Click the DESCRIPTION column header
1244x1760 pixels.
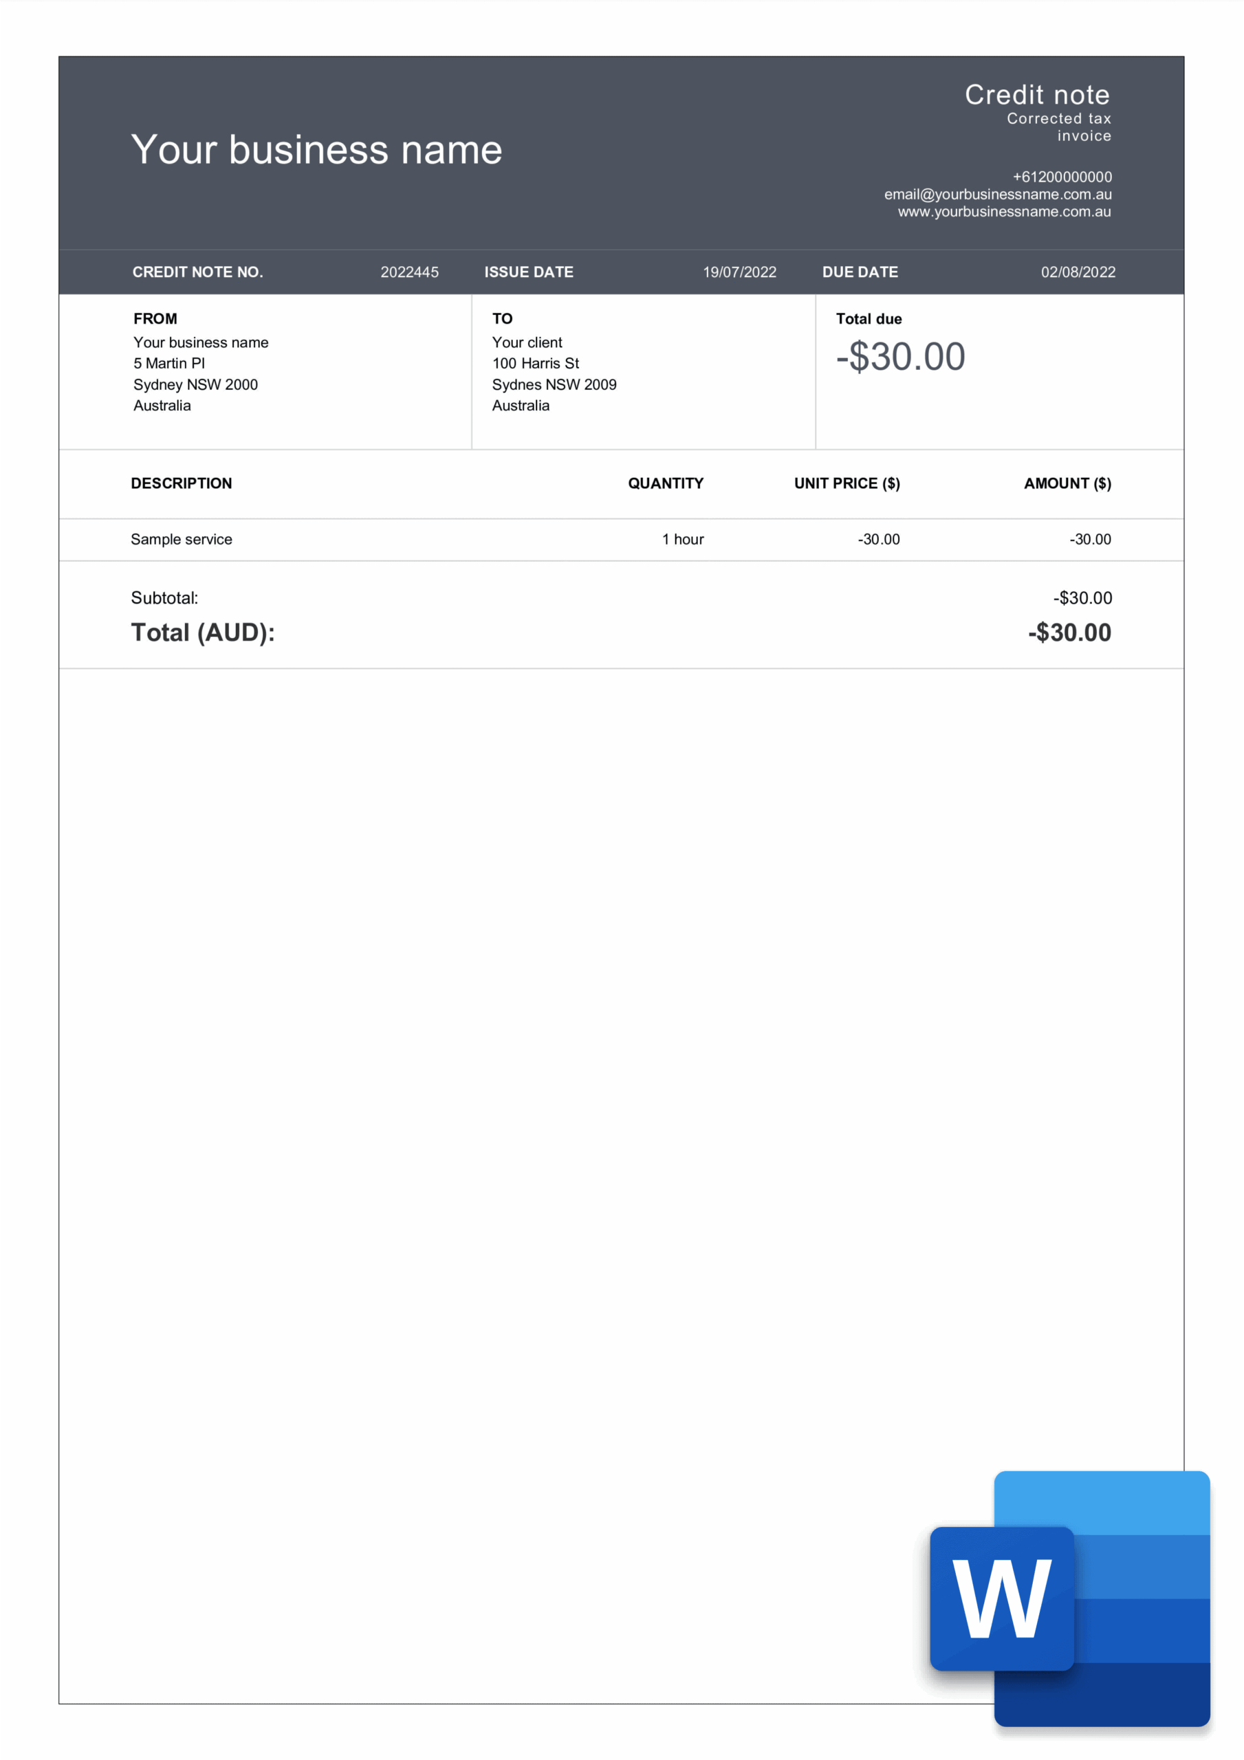coord(181,484)
